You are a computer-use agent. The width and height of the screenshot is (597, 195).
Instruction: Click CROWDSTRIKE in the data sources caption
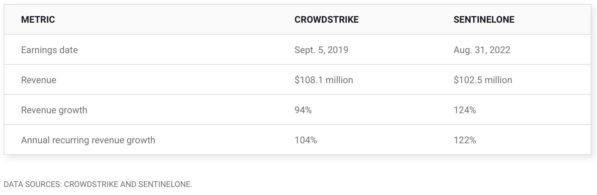pos(91,184)
